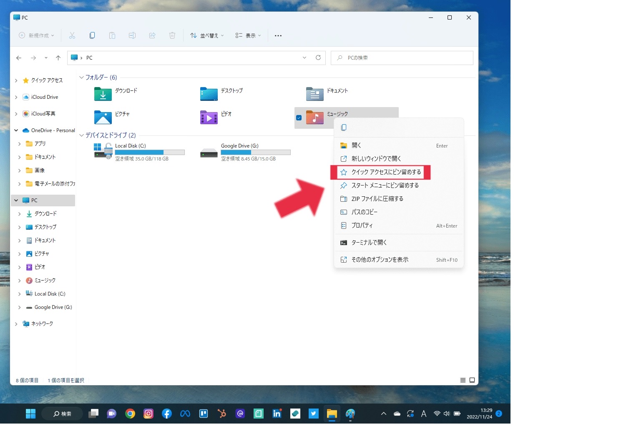Click the Cut icon in the toolbar
The image size is (639, 426).
point(72,35)
